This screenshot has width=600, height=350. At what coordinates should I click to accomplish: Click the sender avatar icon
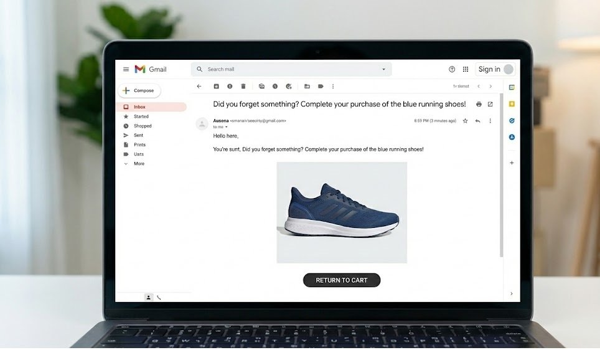(x=202, y=124)
